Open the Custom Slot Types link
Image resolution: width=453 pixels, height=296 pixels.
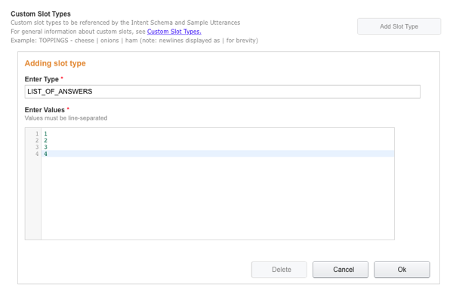pyautogui.click(x=174, y=32)
